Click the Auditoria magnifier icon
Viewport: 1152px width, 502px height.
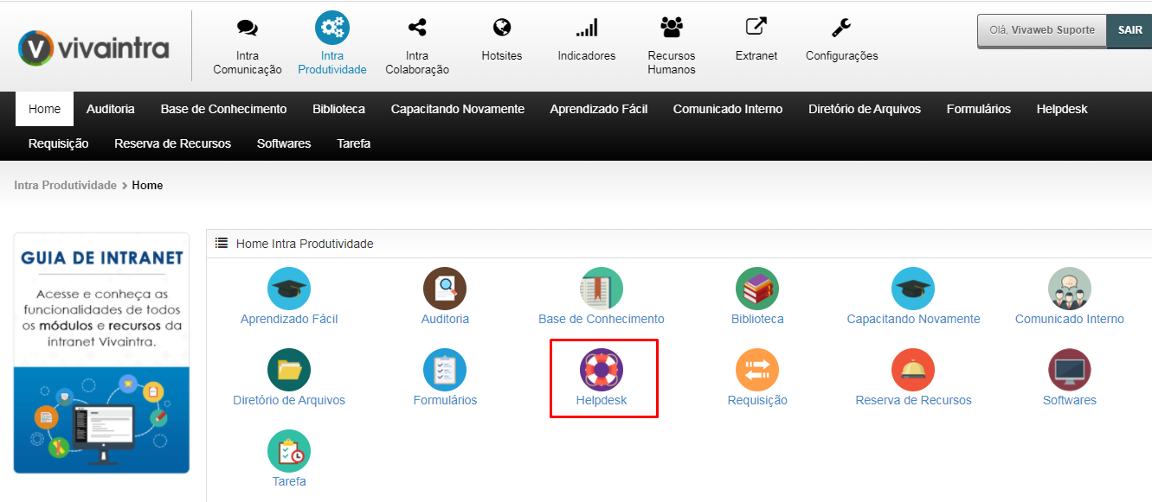[445, 289]
